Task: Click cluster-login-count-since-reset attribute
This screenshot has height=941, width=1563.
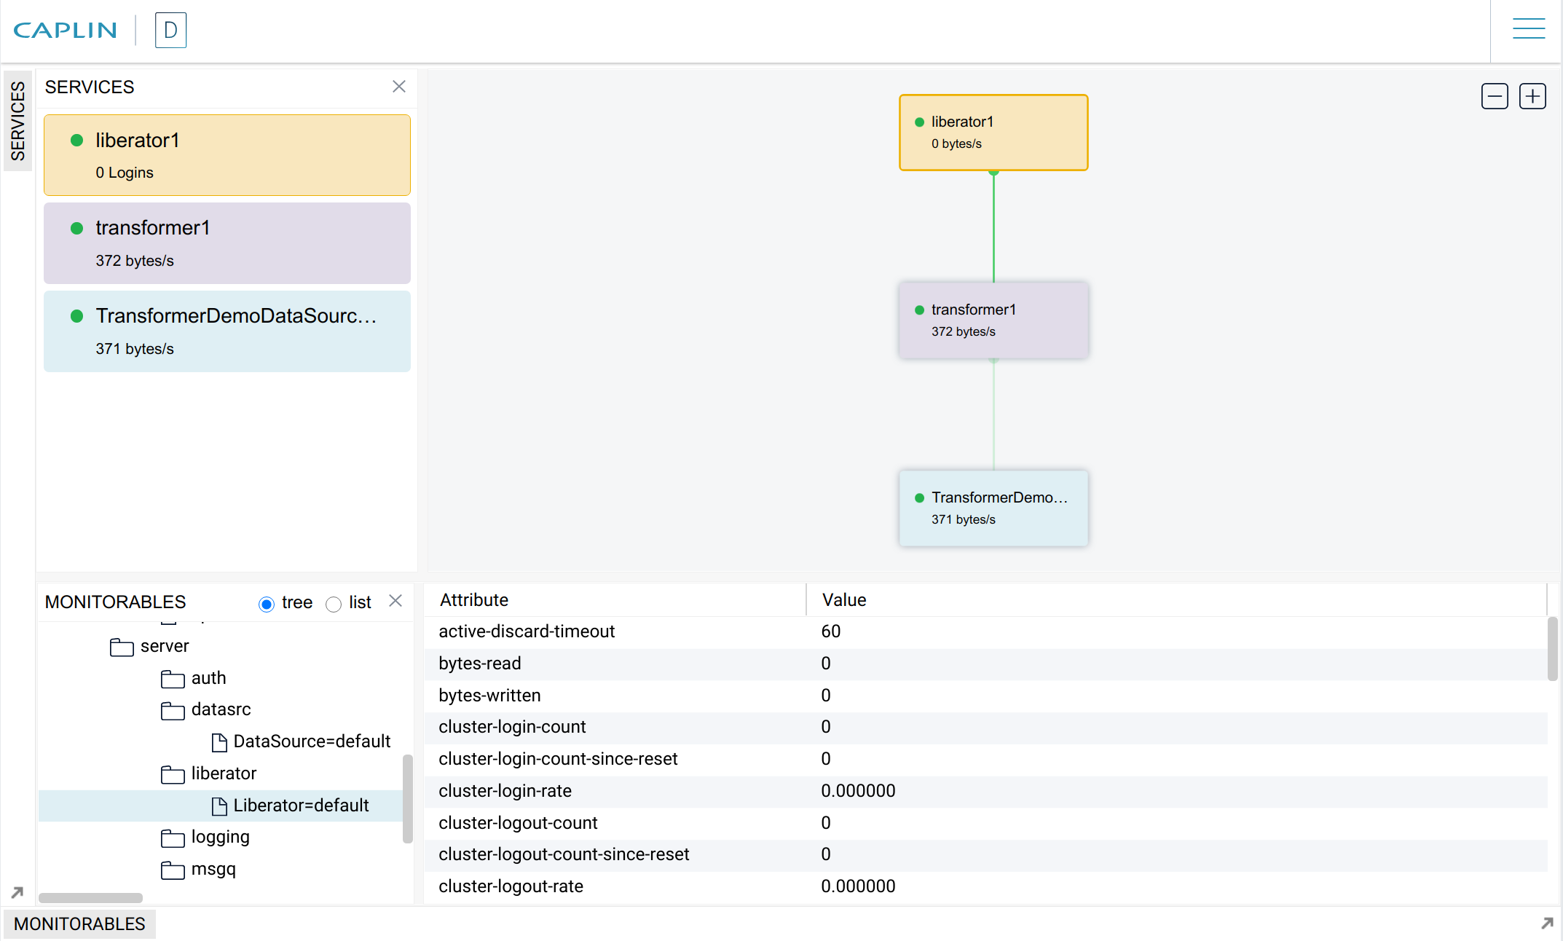Action: (558, 759)
